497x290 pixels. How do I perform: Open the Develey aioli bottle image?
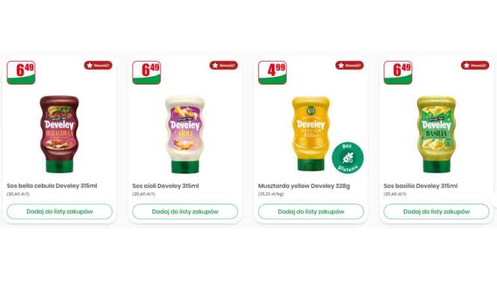pos(185,134)
